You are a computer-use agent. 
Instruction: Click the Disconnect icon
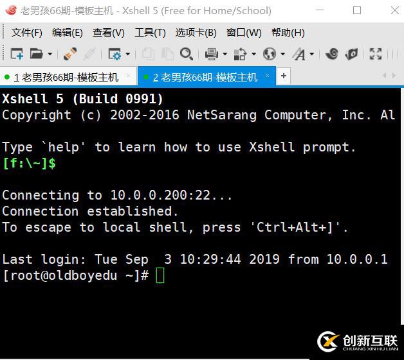[x=89, y=54]
